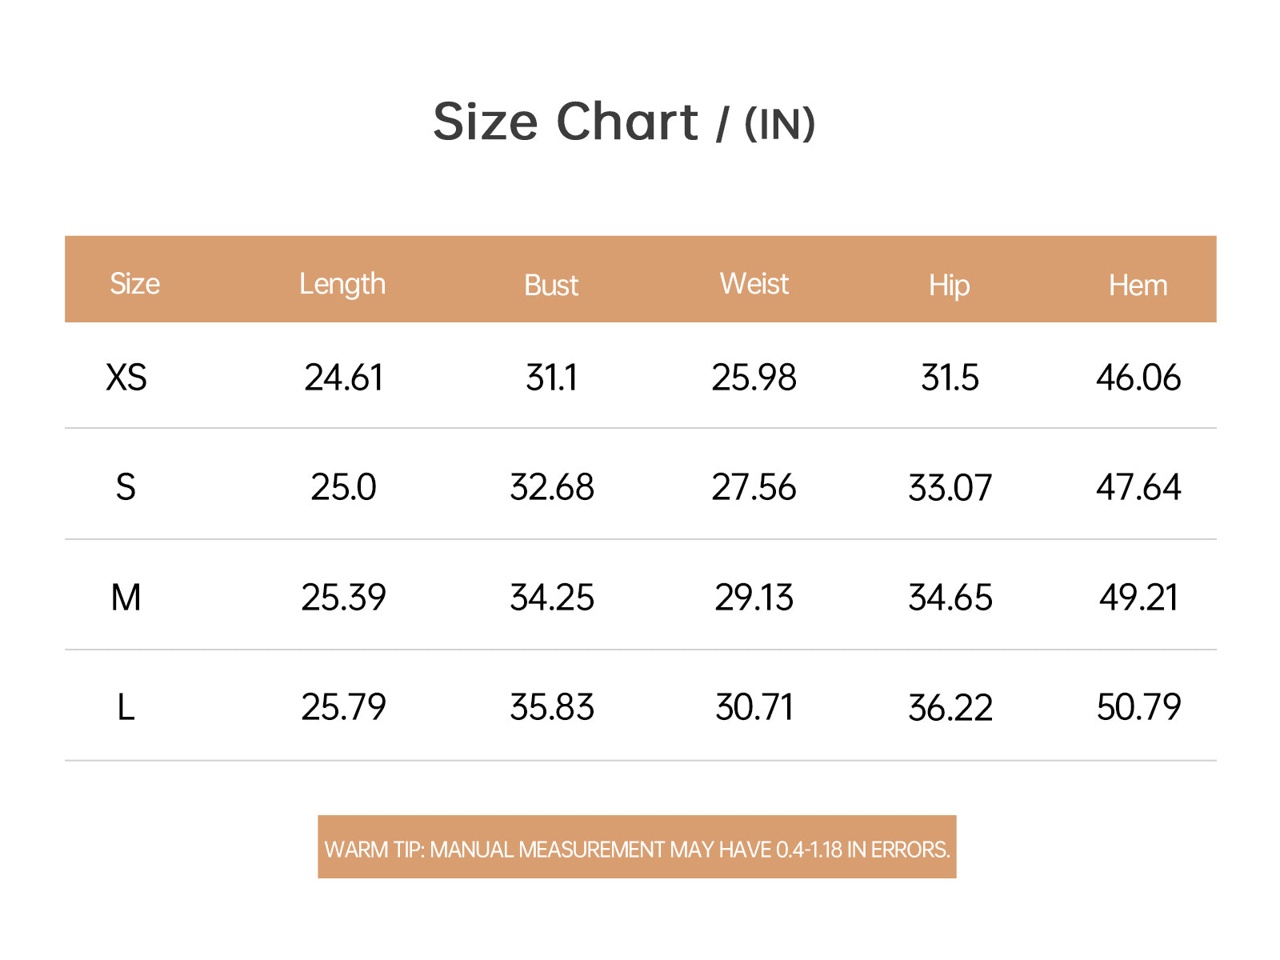The image size is (1280, 960).
Task: Click the Size column header
Action: (x=134, y=284)
